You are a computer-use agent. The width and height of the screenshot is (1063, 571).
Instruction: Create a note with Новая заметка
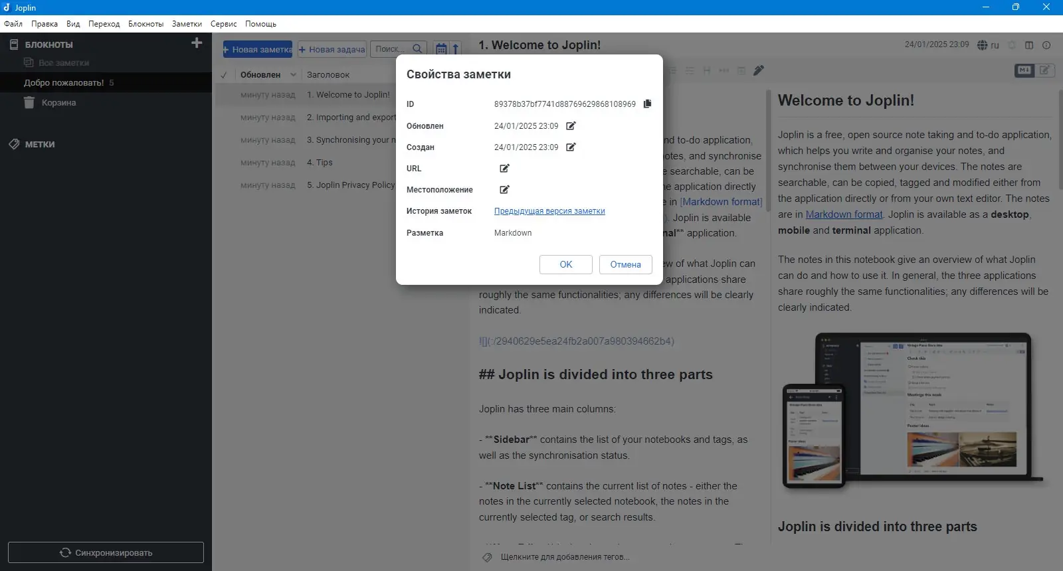[258, 49]
